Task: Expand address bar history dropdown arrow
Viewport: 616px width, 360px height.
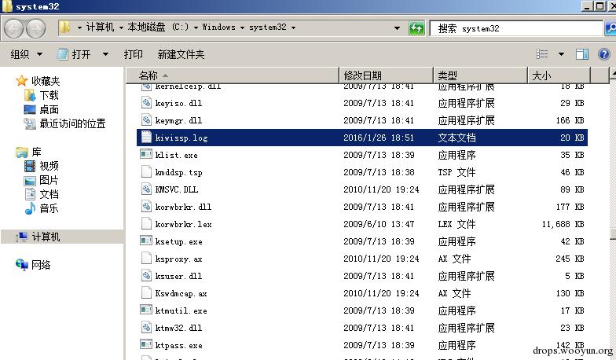Action: (398, 28)
